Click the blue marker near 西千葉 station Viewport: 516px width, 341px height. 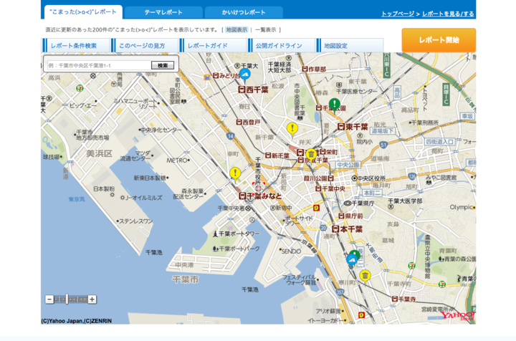pyautogui.click(x=245, y=73)
